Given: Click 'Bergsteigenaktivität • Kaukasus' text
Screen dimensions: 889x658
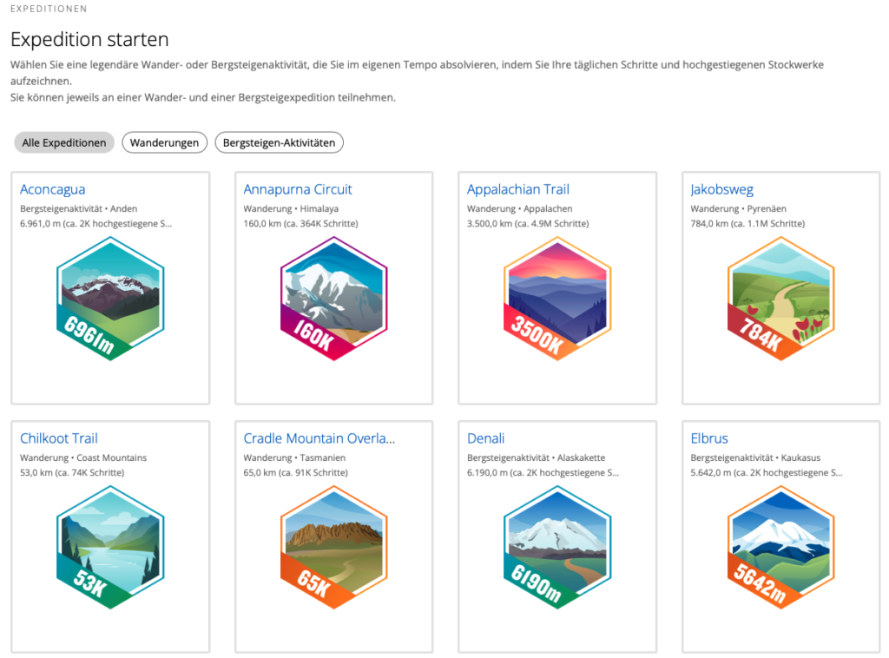Looking at the screenshot, I should point(755,457).
